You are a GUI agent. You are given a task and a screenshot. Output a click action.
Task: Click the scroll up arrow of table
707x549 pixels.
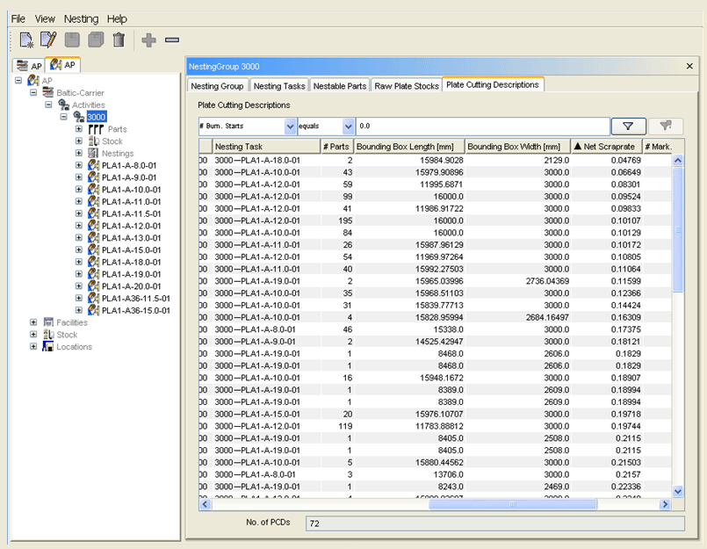tap(678, 161)
